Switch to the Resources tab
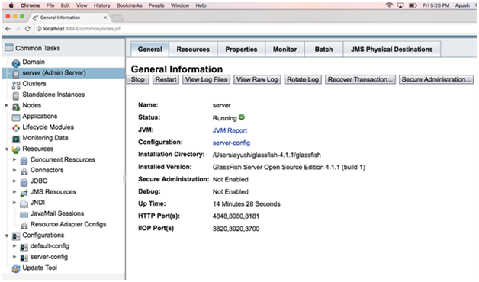479x282 pixels. point(193,50)
